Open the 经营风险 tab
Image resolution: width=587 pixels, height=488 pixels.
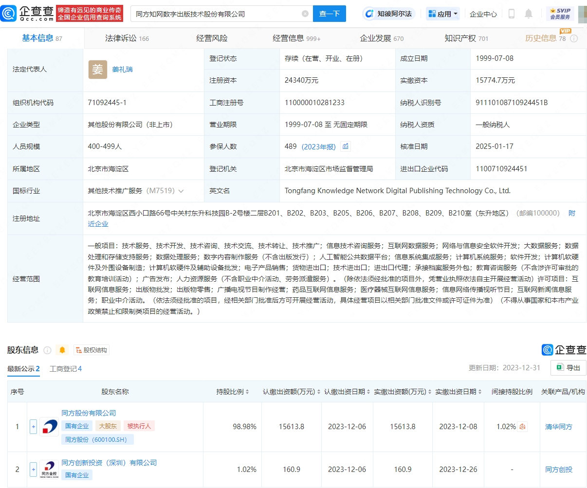(x=212, y=38)
